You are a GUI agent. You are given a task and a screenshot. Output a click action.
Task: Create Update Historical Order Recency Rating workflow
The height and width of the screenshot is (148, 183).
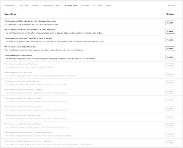(170, 134)
